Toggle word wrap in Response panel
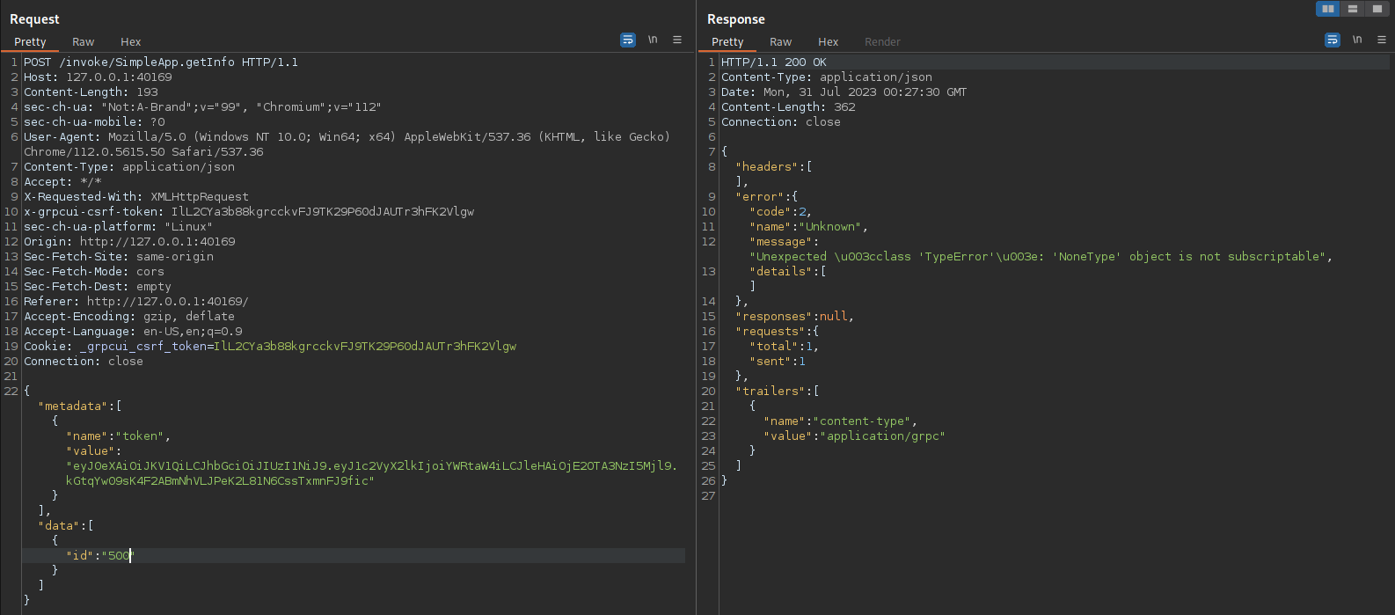1395x615 pixels. (x=1333, y=40)
